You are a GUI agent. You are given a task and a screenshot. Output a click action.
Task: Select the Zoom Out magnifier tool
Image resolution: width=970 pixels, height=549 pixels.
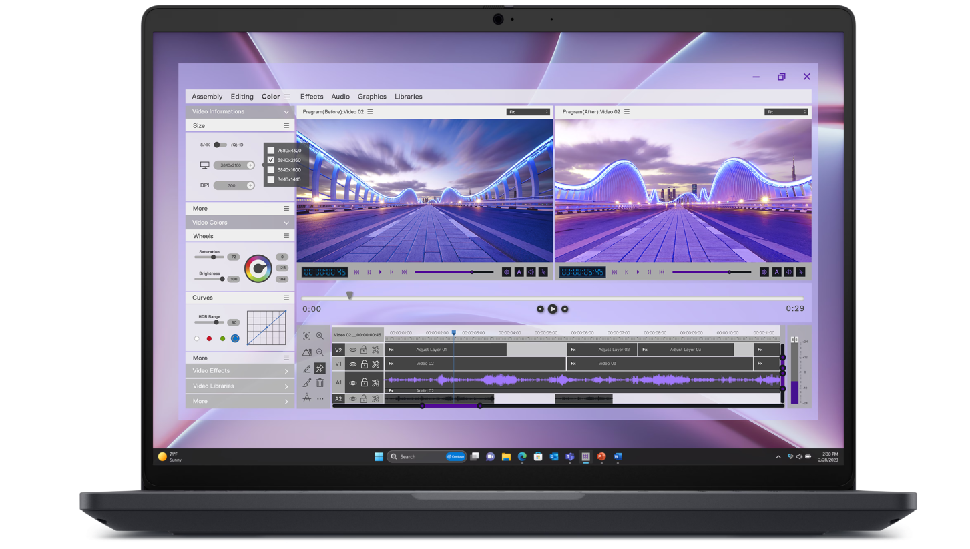click(320, 352)
